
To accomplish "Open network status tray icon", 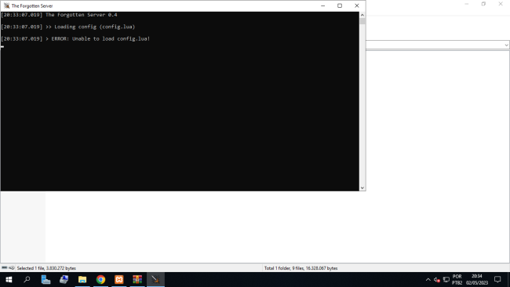I will pyautogui.click(x=446, y=280).
